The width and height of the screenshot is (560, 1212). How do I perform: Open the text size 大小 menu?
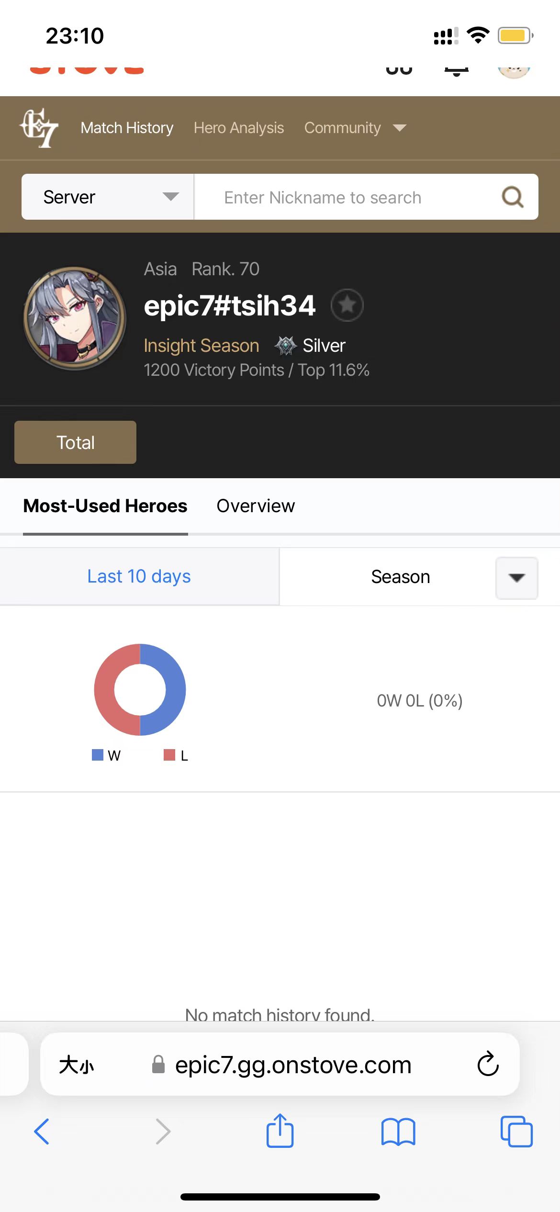(x=77, y=1065)
